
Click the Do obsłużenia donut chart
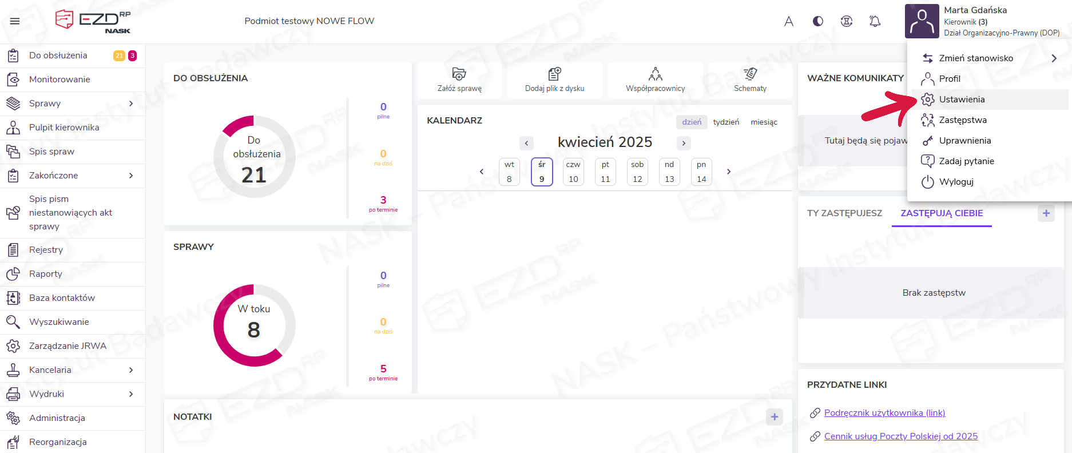pos(255,157)
